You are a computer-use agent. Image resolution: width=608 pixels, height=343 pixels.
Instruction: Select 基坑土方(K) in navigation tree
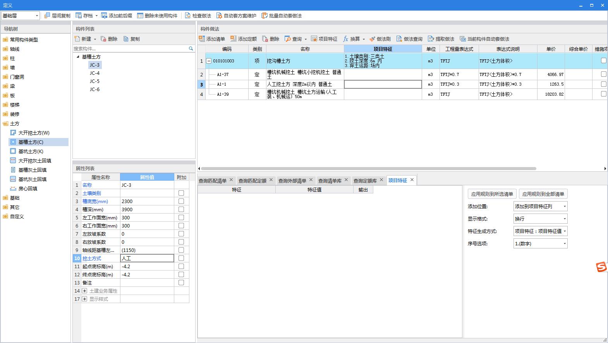(x=31, y=151)
